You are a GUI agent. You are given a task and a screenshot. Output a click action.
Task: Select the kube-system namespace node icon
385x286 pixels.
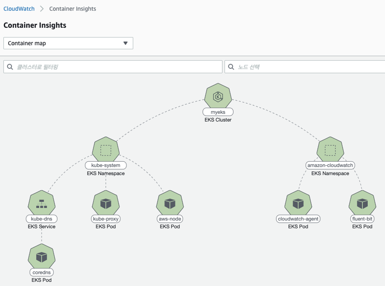106,150
